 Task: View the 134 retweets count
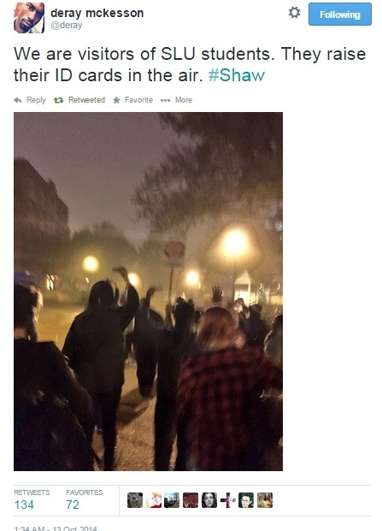[x=24, y=504]
